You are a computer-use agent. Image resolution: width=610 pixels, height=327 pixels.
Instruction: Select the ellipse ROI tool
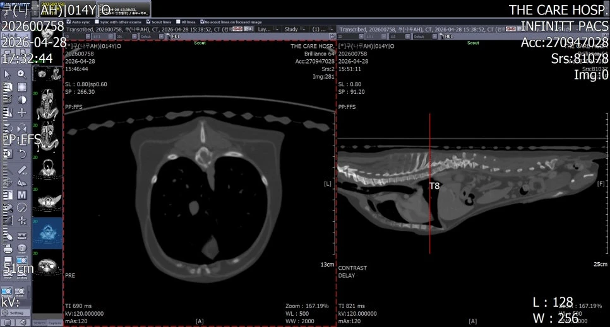pyautogui.click(x=22, y=208)
